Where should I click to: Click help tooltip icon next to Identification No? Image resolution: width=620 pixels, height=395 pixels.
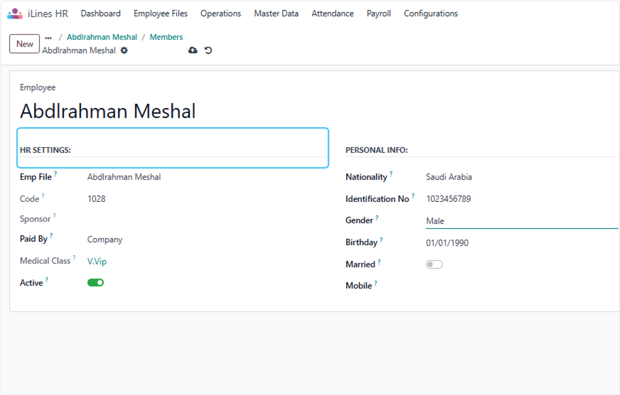pyautogui.click(x=413, y=196)
